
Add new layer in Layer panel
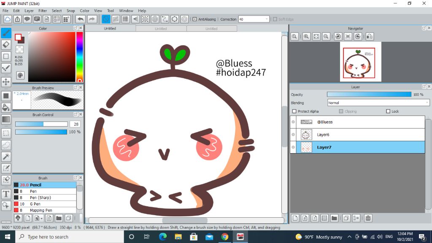click(x=295, y=218)
